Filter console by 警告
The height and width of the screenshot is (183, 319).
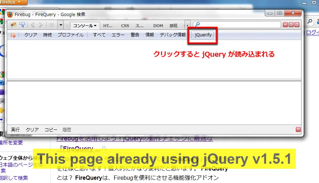135,35
